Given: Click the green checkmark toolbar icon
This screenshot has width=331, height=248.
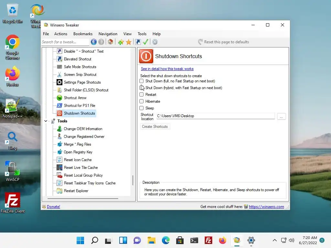Looking at the screenshot, I should [145, 42].
